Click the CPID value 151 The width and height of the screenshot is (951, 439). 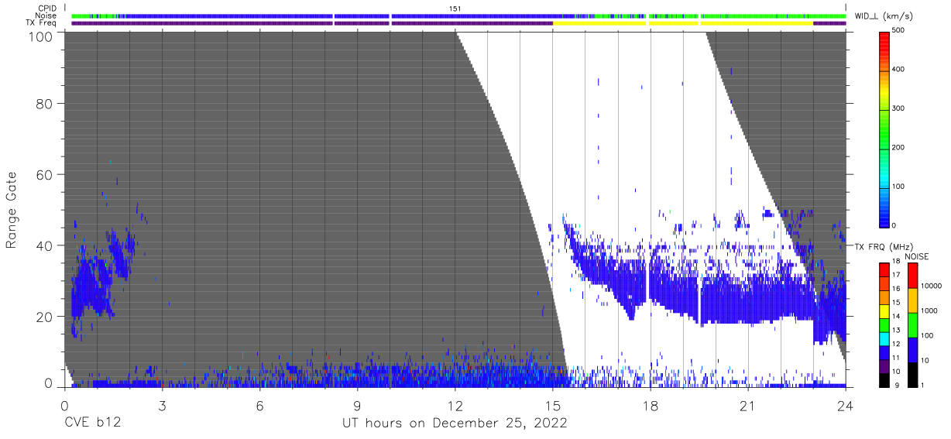point(455,9)
